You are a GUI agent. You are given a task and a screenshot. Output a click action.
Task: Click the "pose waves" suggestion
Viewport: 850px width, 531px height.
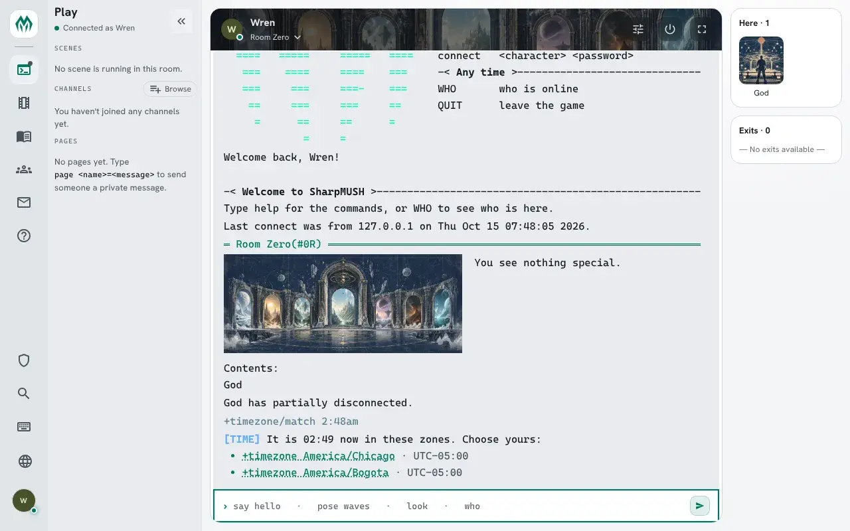click(x=343, y=506)
